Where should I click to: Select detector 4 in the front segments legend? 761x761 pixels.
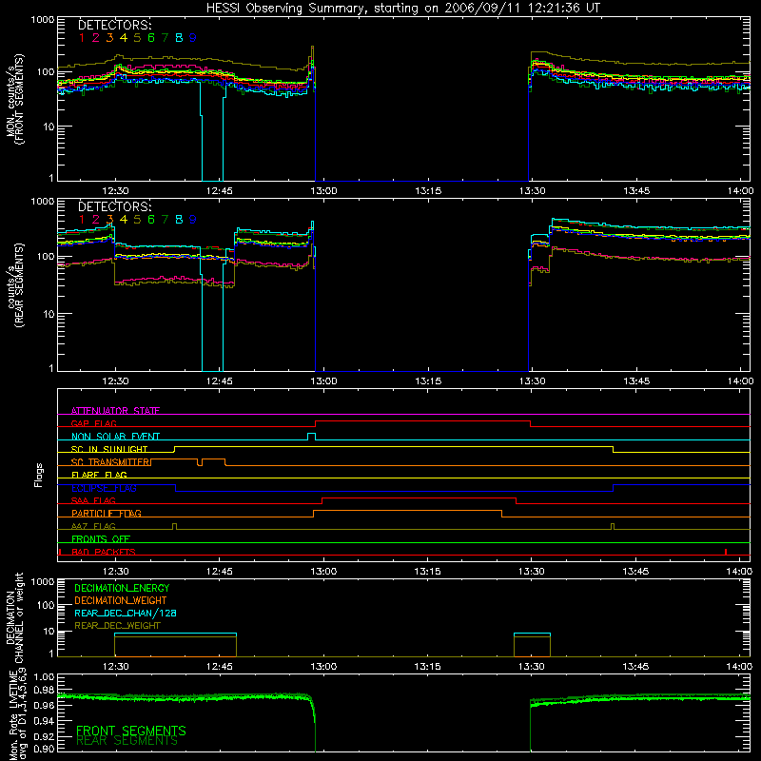124,38
